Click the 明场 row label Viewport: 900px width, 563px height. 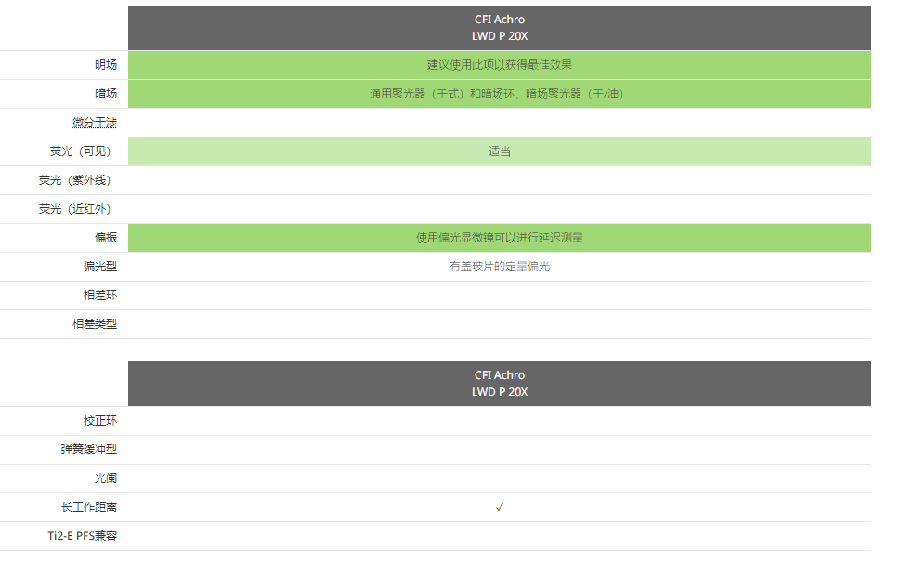106,65
